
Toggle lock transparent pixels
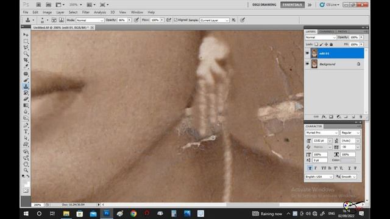click(x=316, y=44)
